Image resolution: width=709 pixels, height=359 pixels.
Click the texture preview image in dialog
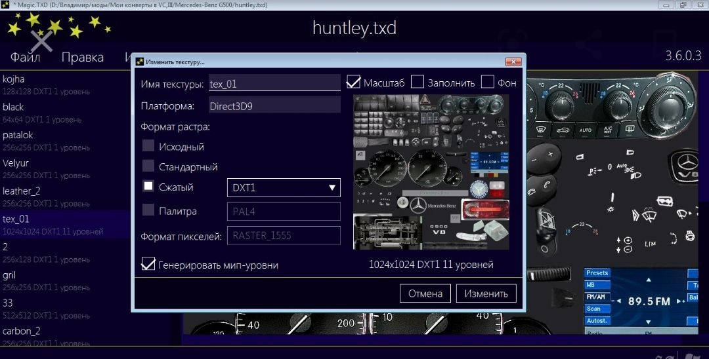tap(431, 172)
